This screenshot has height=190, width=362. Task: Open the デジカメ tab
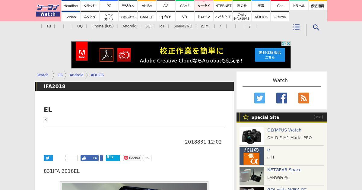click(x=128, y=6)
